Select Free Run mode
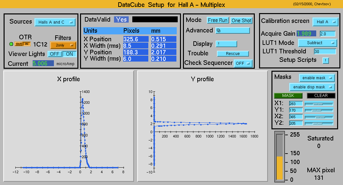The width and height of the screenshot is (343, 185). pos(218,20)
